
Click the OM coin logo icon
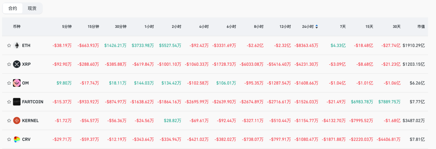17,83
